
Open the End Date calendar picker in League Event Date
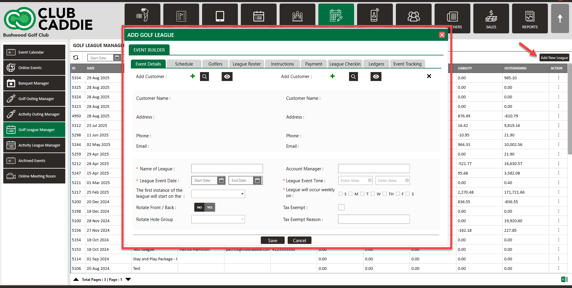[x=257, y=180]
